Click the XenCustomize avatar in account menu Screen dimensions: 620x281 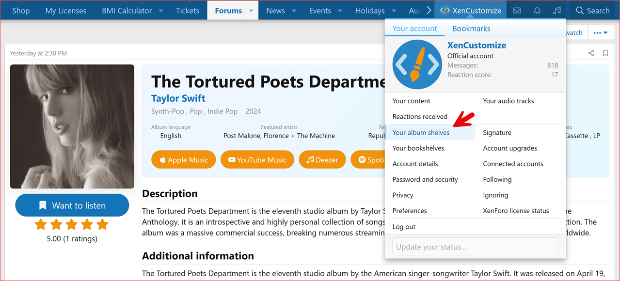tap(417, 64)
